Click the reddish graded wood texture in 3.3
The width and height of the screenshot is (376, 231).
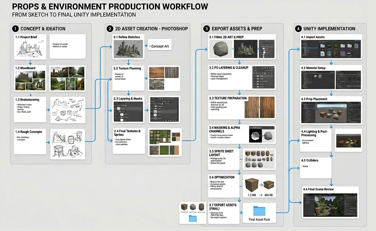[x=267, y=108]
